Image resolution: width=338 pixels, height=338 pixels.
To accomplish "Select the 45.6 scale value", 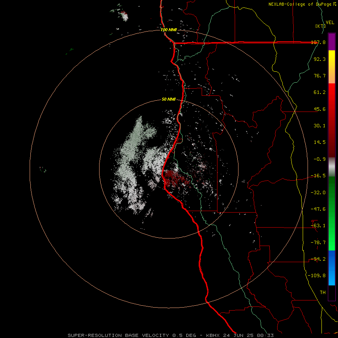I will [x=320, y=109].
